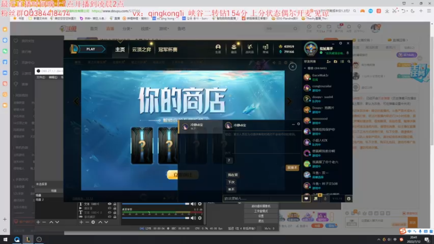
Task: Click the chat message input field
Action: 262,198
